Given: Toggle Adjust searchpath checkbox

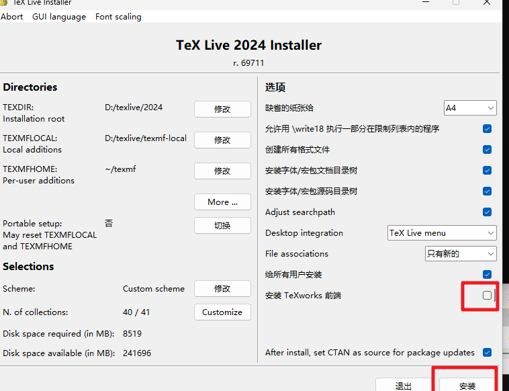Looking at the screenshot, I should [487, 212].
